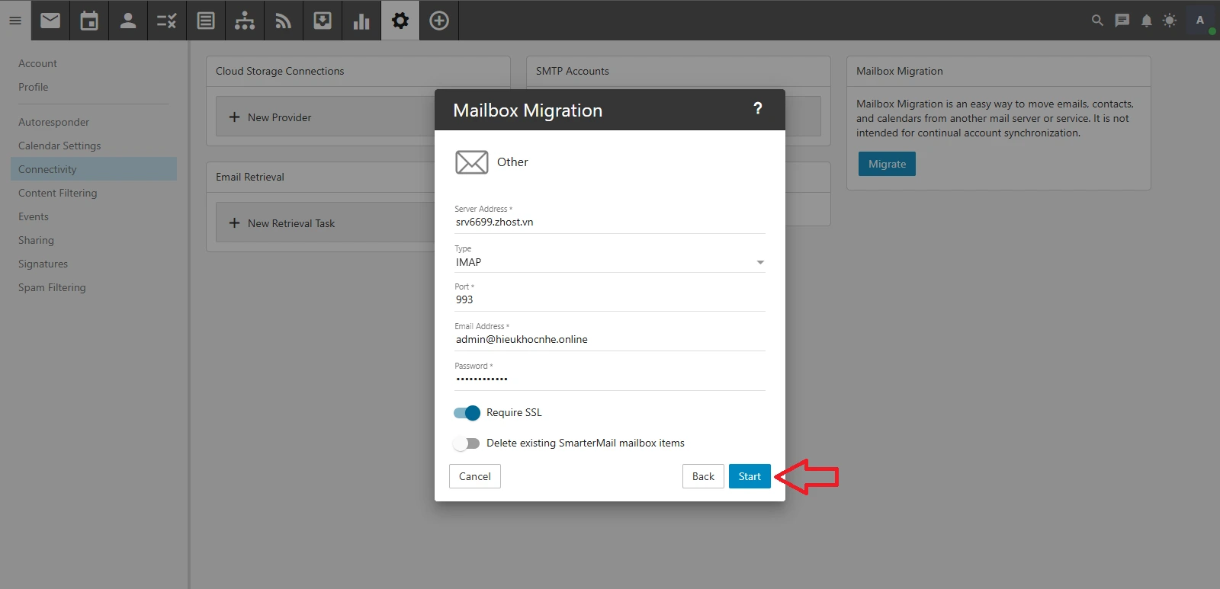
Task: Click the Back button in dialog
Action: (702, 476)
